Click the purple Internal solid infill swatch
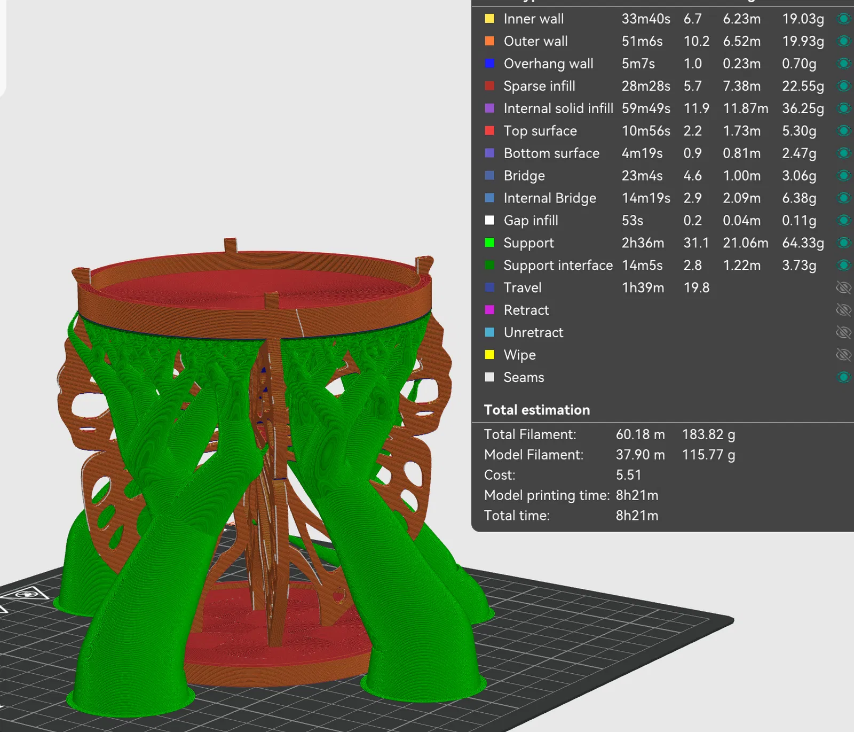 tap(489, 108)
